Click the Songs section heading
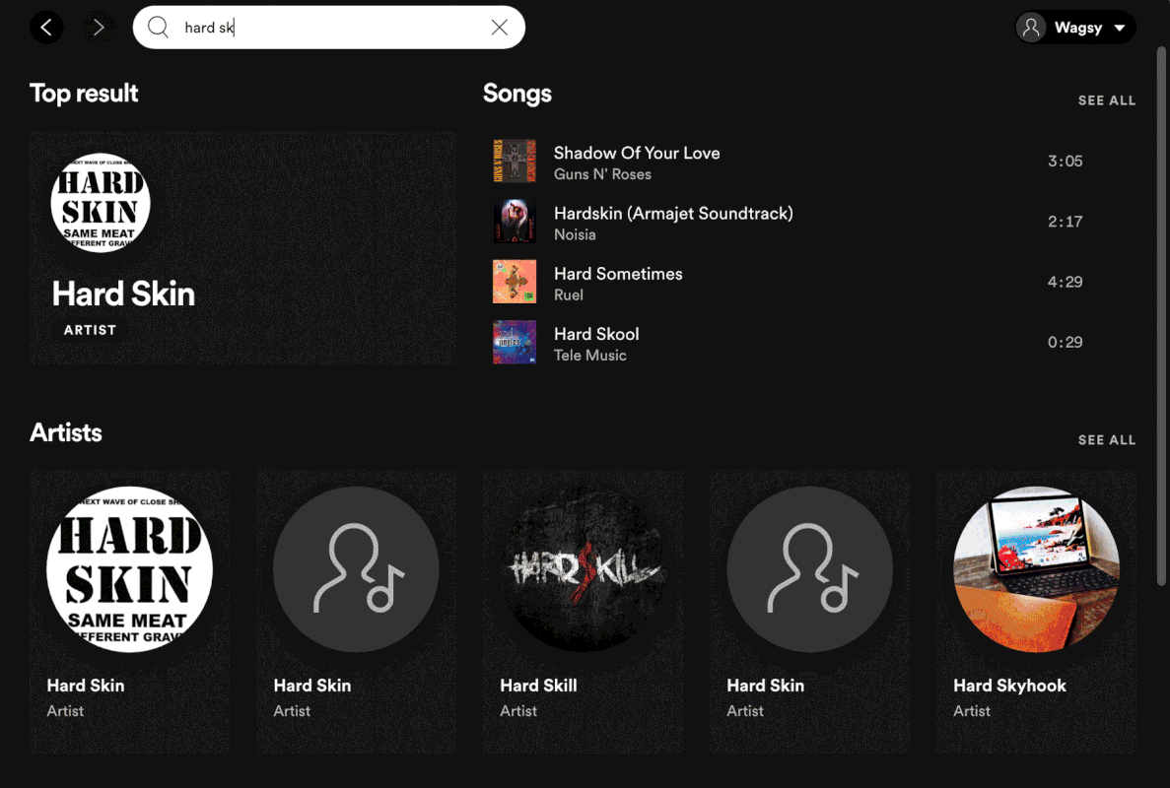Image resolution: width=1170 pixels, height=788 pixels. click(x=517, y=94)
